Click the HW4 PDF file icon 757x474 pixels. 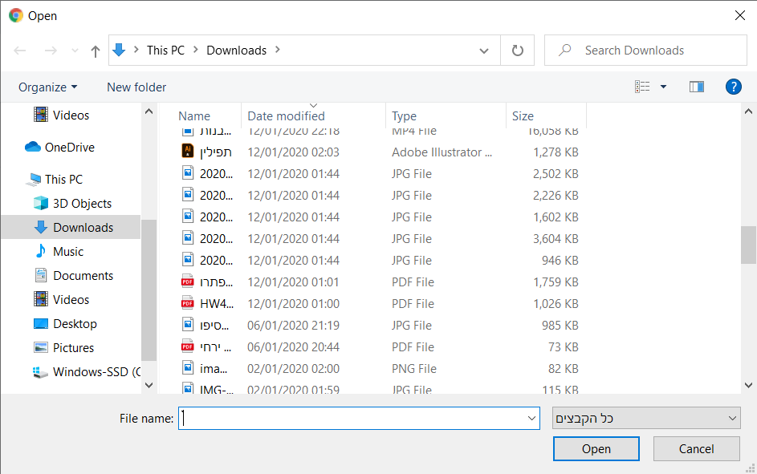(187, 303)
